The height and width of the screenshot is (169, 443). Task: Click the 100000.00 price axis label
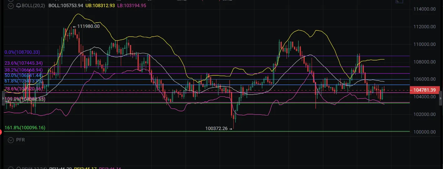424,132
